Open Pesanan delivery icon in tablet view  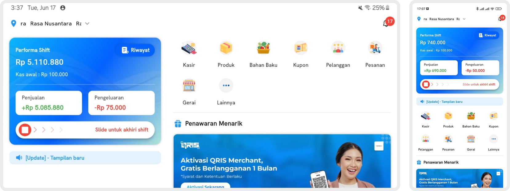click(x=375, y=48)
